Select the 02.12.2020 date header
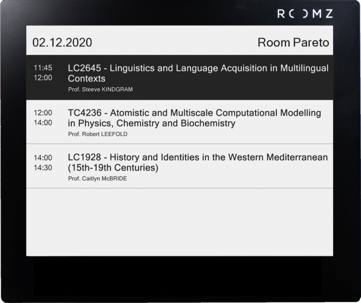 [x=62, y=42]
